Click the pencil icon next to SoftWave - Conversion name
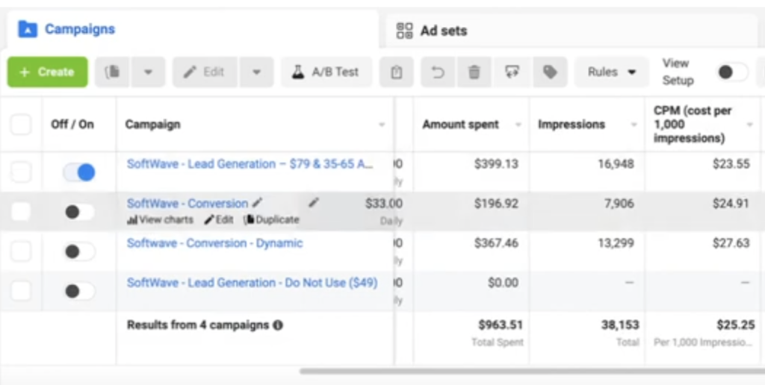The image size is (765, 385). coord(257,203)
